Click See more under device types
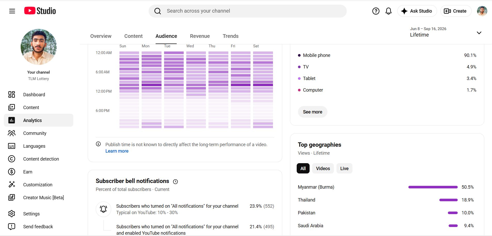The image size is (492, 236). (312, 112)
